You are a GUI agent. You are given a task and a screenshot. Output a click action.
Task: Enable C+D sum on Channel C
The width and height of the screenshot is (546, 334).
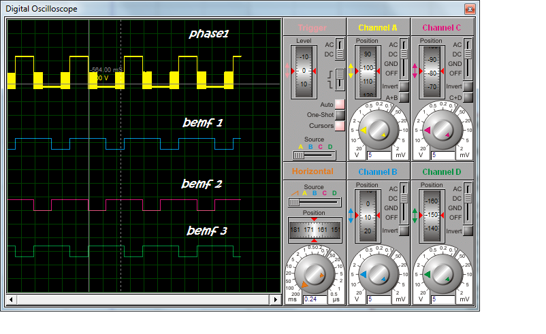click(468, 97)
